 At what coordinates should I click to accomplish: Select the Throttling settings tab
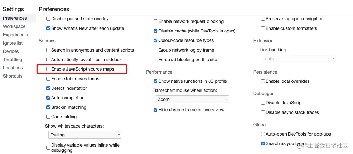point(12,59)
